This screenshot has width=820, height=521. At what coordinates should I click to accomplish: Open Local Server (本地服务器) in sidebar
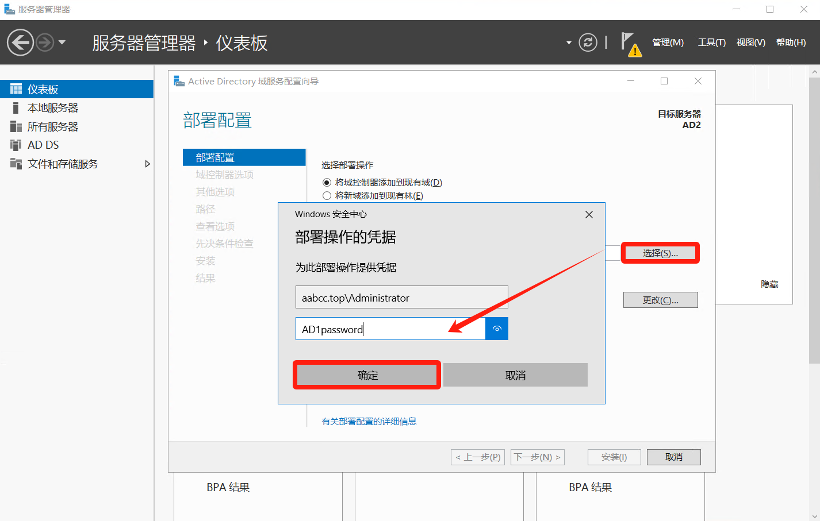[53, 108]
